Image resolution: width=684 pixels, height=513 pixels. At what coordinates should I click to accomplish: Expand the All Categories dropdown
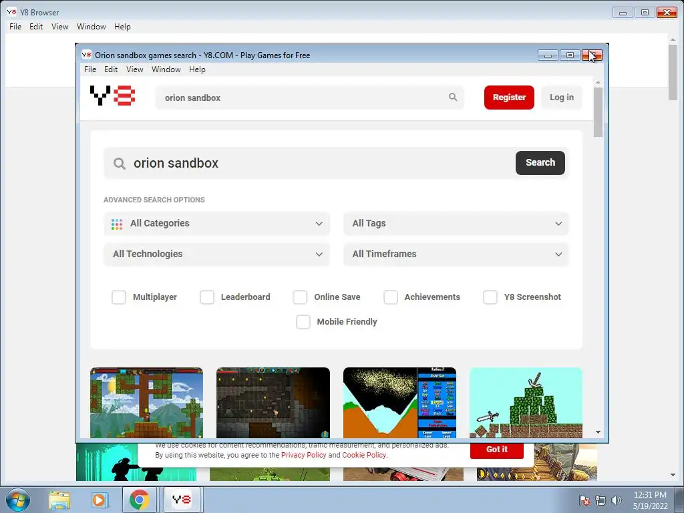pos(217,223)
